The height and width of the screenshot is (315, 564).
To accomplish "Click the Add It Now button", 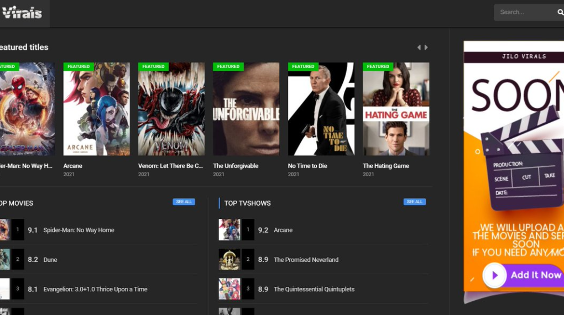I will [524, 275].
